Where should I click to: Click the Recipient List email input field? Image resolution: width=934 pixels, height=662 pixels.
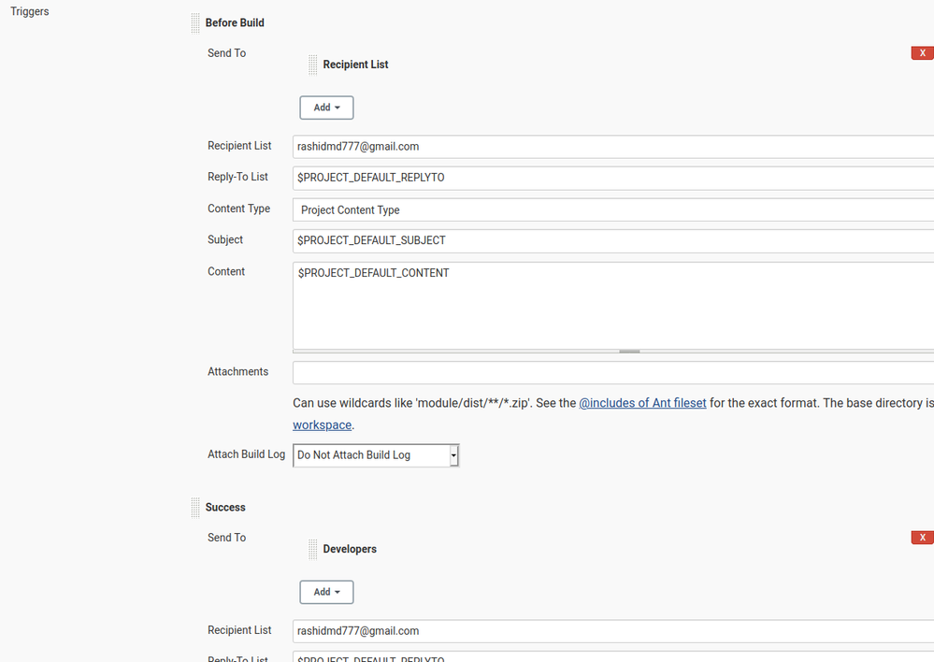coord(561,146)
